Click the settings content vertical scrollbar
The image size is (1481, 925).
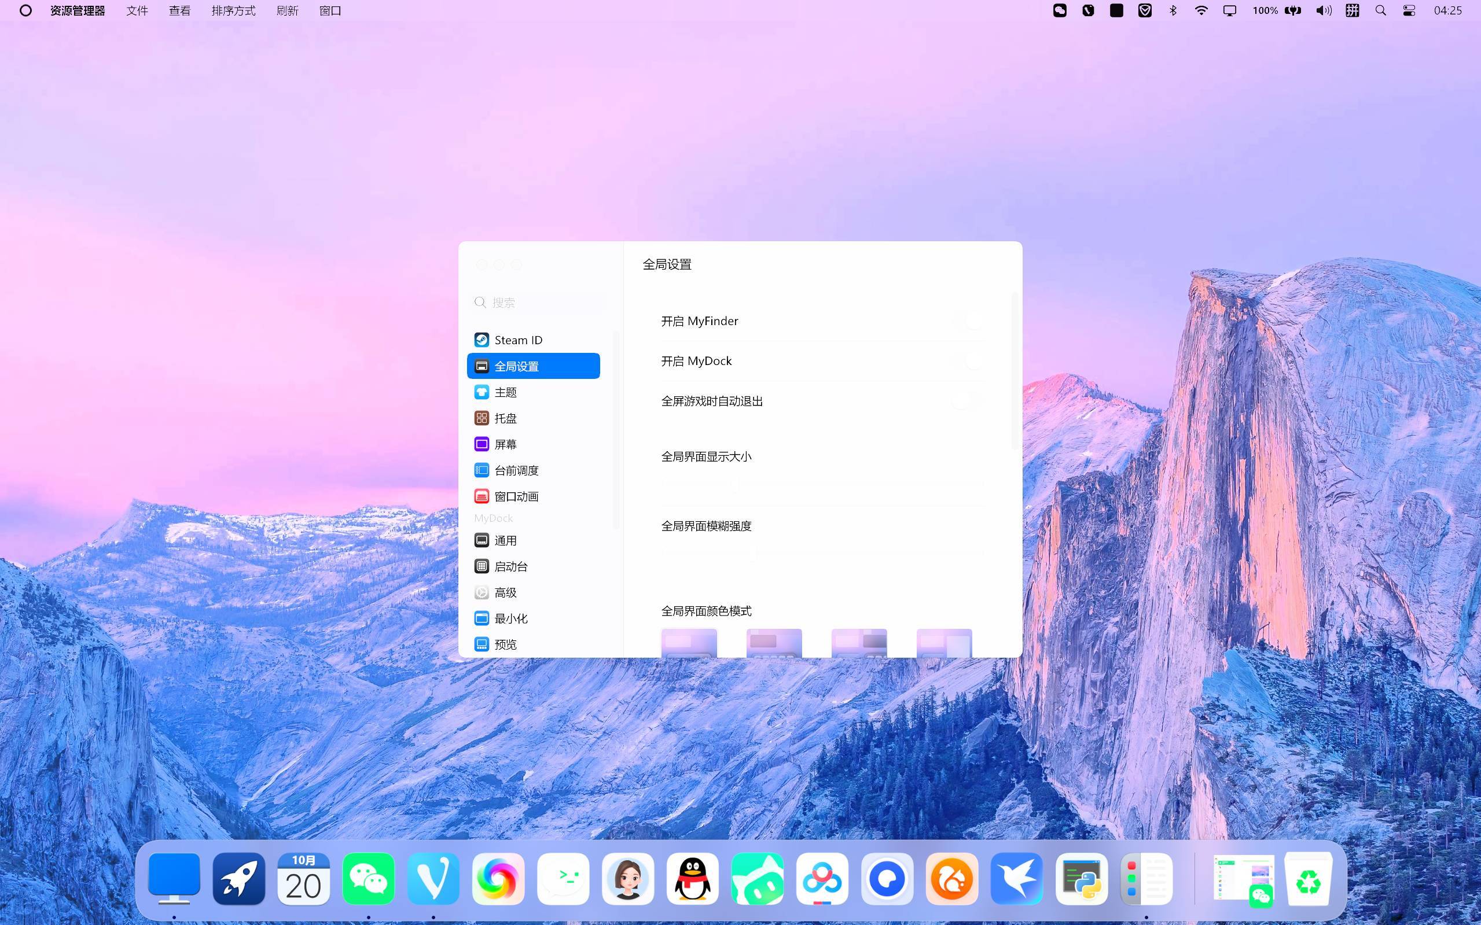(x=1015, y=371)
